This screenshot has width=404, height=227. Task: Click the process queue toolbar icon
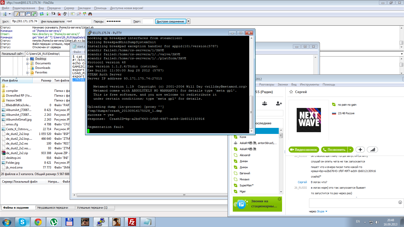click(47, 14)
